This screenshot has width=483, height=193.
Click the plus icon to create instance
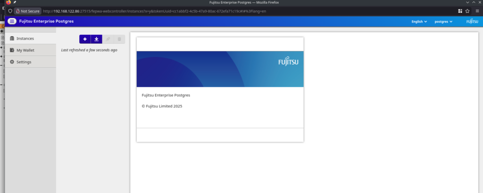click(85, 39)
